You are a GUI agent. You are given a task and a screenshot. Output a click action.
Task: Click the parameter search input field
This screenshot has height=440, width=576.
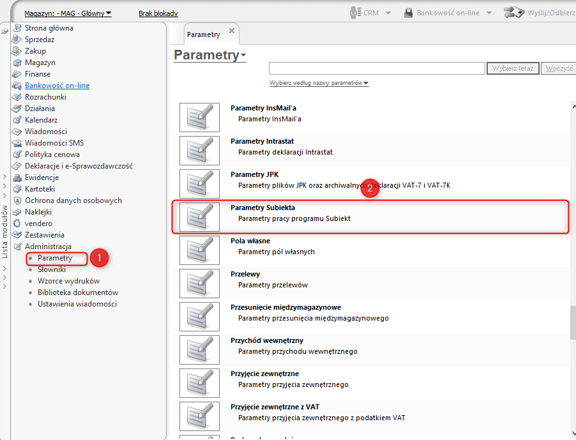click(x=377, y=68)
